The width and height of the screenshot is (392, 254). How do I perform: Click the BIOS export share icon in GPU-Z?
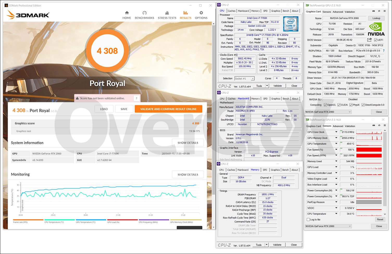click(369, 40)
